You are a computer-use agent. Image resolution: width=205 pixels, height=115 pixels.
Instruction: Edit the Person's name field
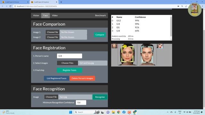70,56
